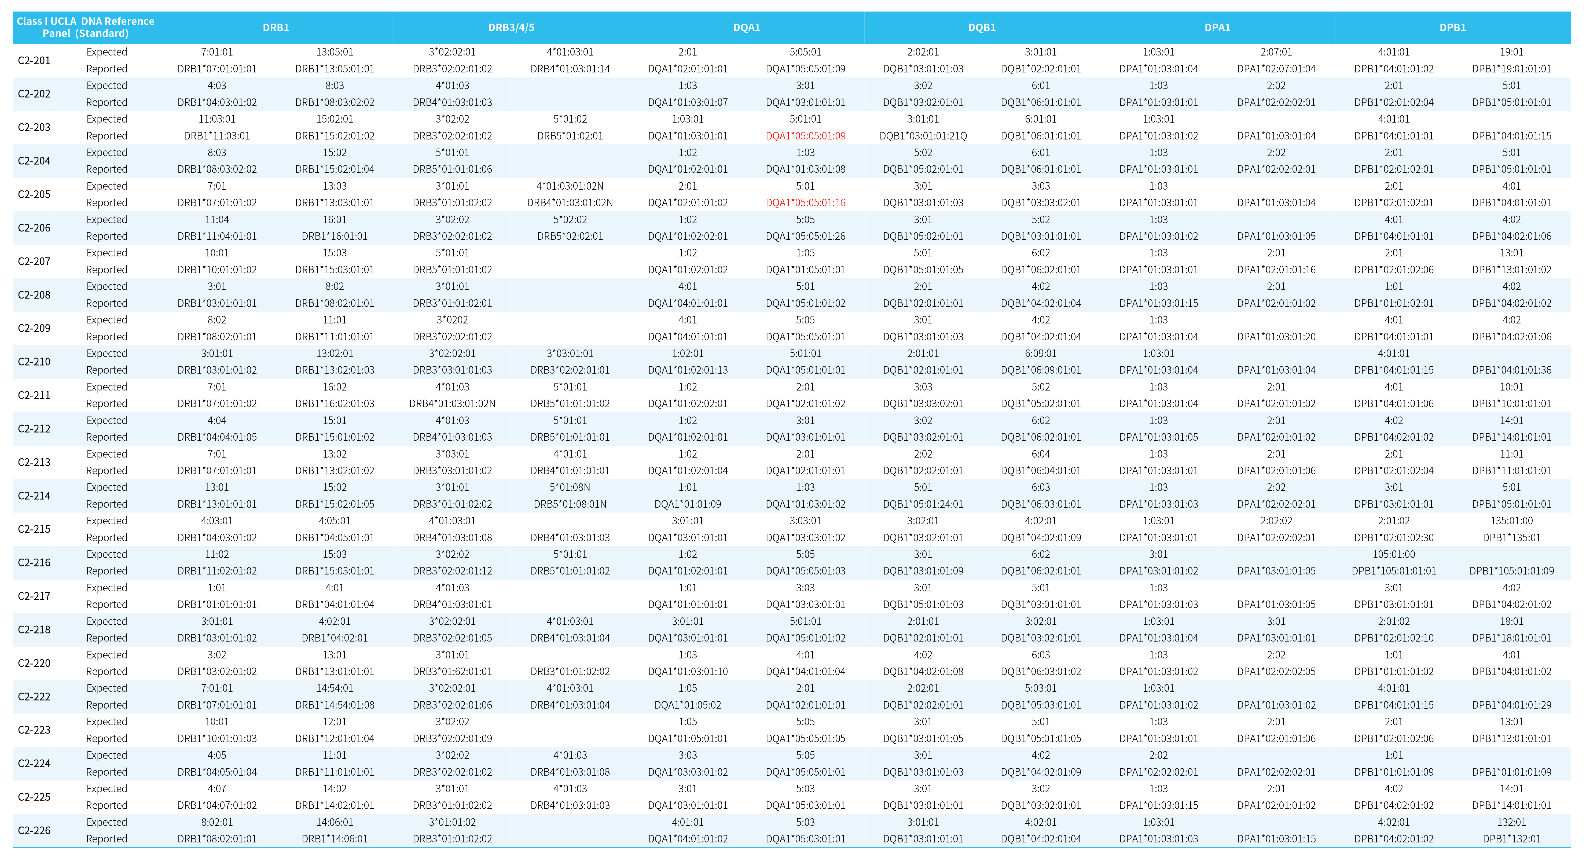Click the Class I UCLA DNA Reference Panel heading
This screenshot has width=1586, height=862.
86,27
